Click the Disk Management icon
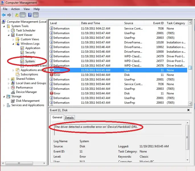 13,101
